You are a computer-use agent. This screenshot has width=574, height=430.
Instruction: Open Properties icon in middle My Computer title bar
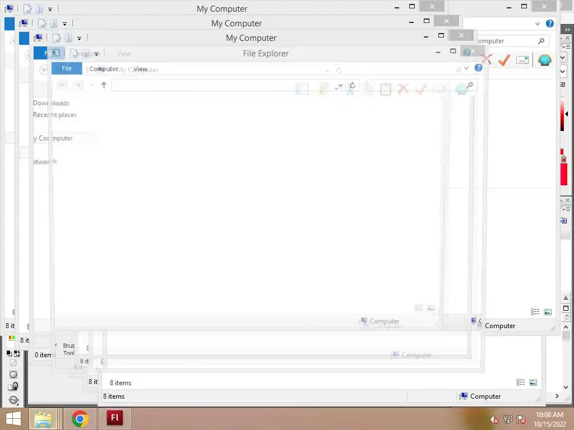coord(42,24)
